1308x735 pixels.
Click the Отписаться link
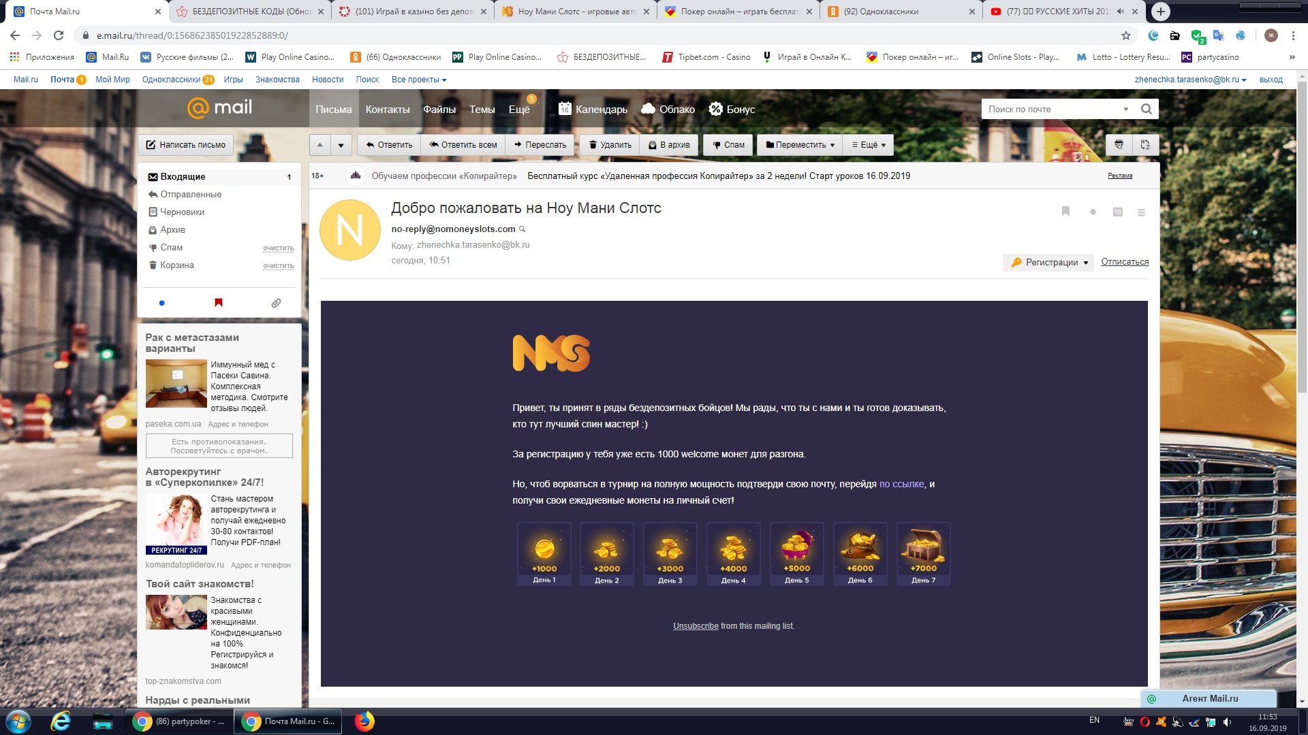(1124, 261)
